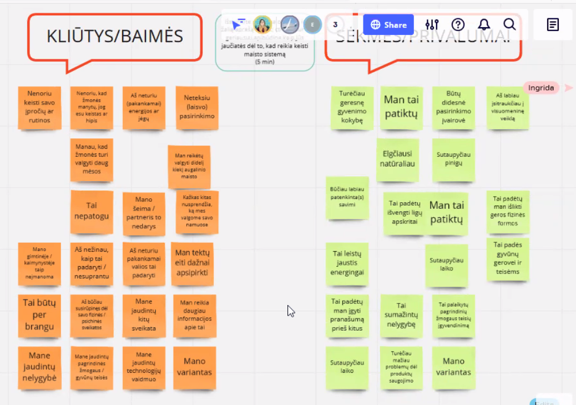Open the airplane collaborator avatar
The image size is (576, 405).
290,24
